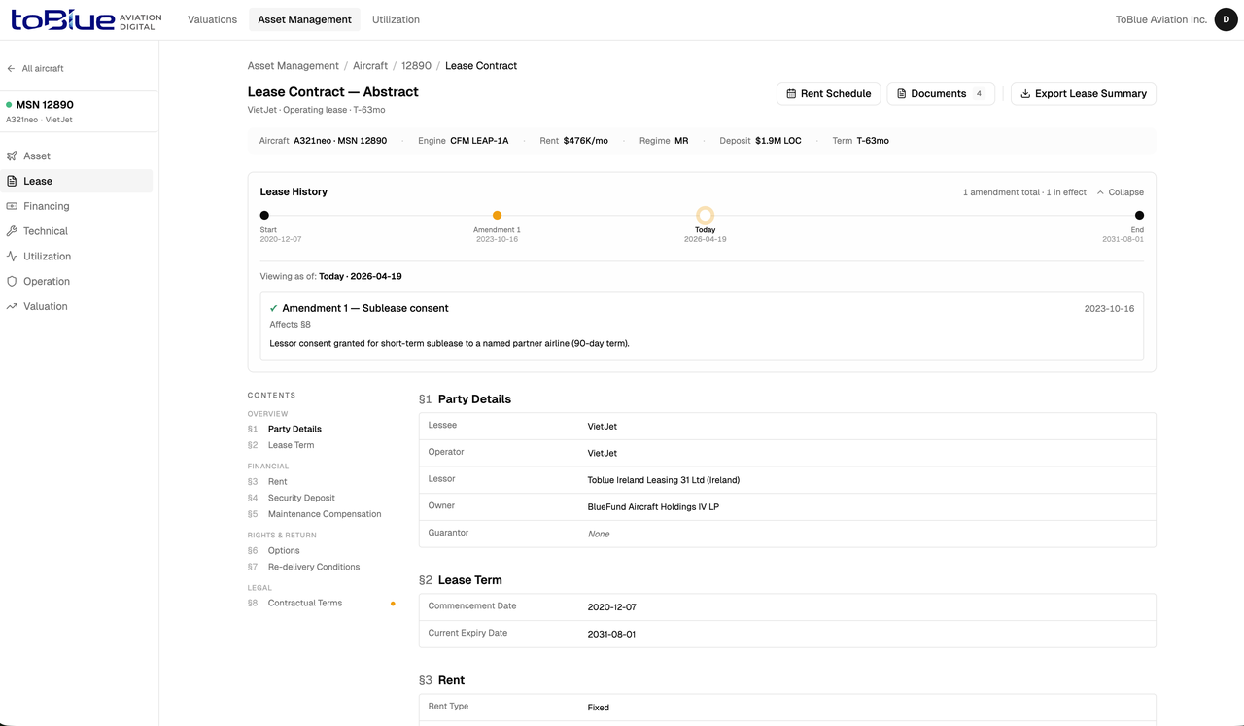The width and height of the screenshot is (1244, 726).
Task: Click the Start marker on lease timeline
Action: 264,216
